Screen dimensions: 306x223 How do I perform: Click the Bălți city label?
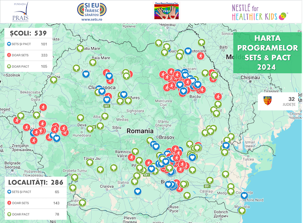(x=224, y=47)
